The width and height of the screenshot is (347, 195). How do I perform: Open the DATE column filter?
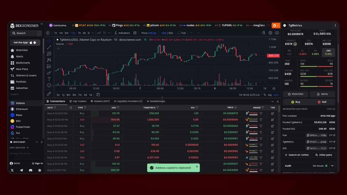point(55,107)
